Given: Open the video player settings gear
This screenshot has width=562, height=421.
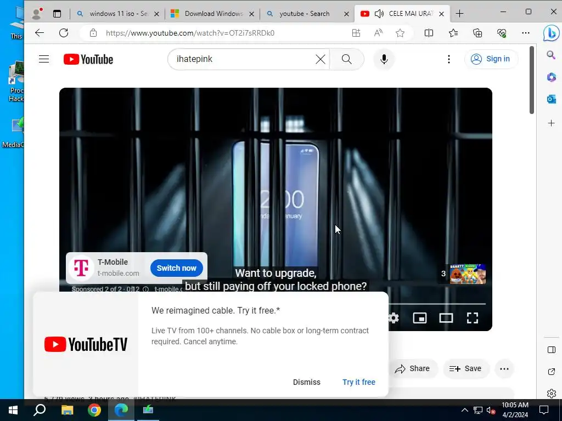Looking at the screenshot, I should [394, 318].
